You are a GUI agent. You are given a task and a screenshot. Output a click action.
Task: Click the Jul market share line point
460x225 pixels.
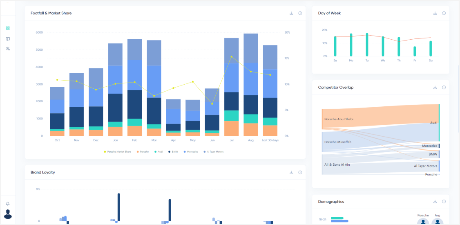coord(232,56)
